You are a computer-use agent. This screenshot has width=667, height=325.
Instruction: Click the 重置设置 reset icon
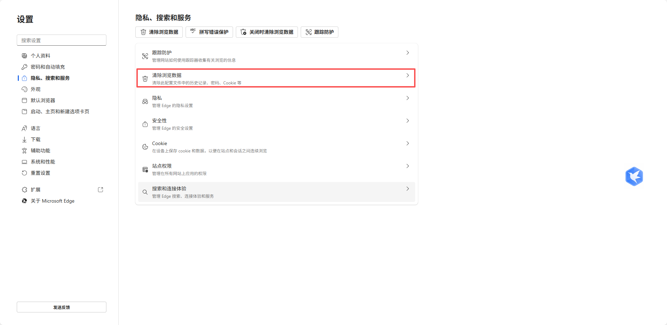(24, 173)
